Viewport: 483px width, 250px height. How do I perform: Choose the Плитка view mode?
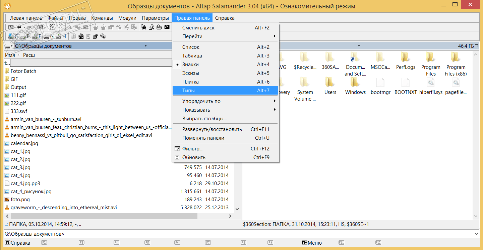[225, 82]
